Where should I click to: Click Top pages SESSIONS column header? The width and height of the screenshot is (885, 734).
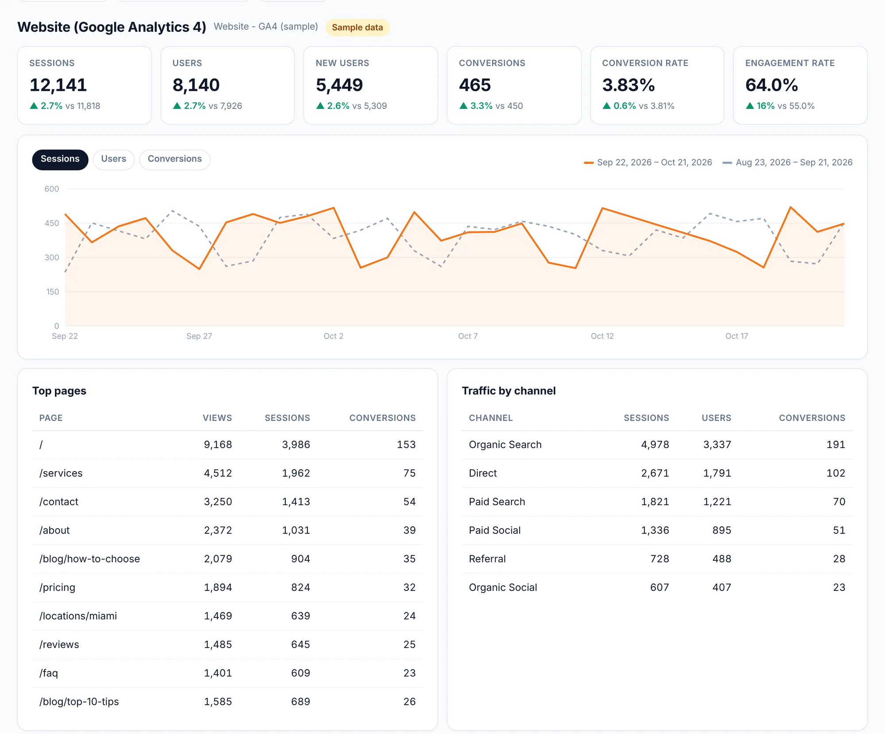point(287,418)
